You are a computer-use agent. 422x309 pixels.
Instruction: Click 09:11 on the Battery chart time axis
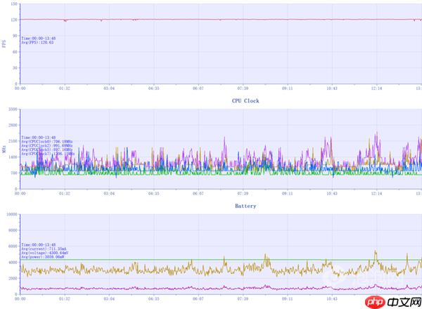(287, 301)
